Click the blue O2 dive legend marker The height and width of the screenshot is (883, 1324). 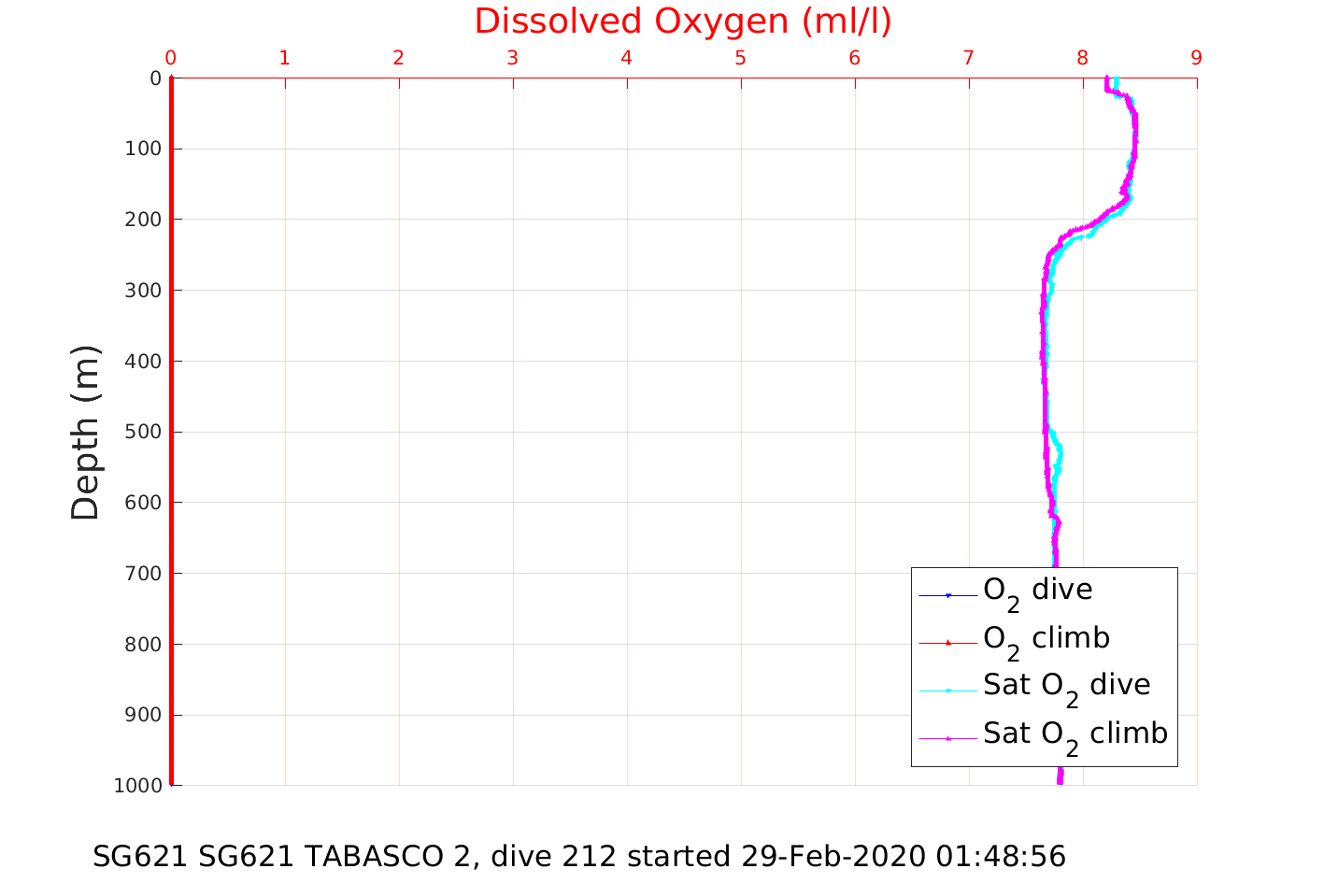pyautogui.click(x=947, y=595)
